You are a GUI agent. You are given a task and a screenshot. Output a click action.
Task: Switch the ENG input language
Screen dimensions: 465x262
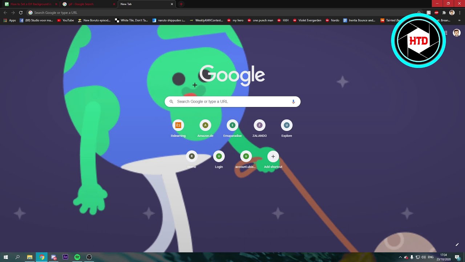click(x=431, y=257)
